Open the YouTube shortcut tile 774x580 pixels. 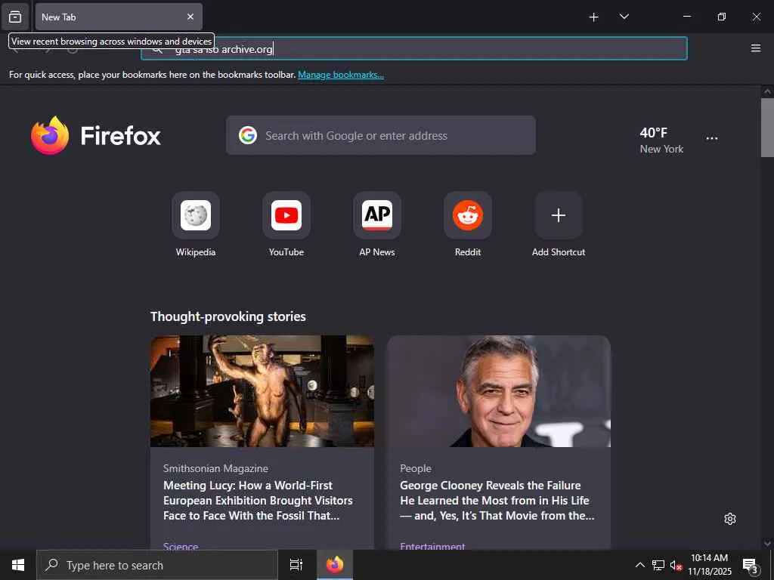point(286,224)
